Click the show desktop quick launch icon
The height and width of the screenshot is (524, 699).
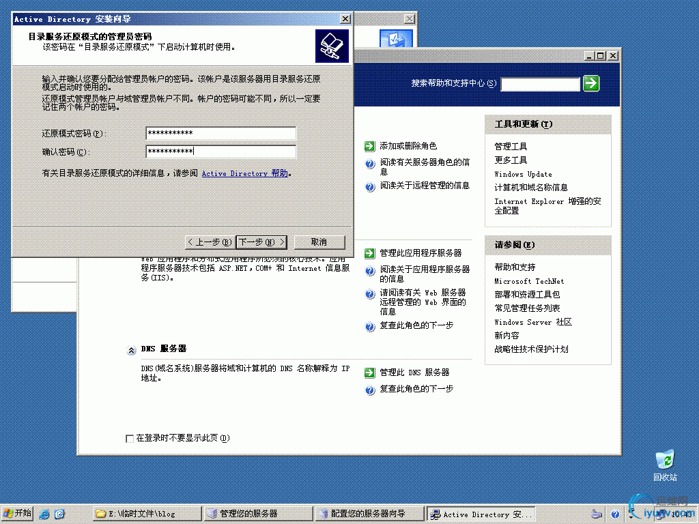click(x=60, y=514)
